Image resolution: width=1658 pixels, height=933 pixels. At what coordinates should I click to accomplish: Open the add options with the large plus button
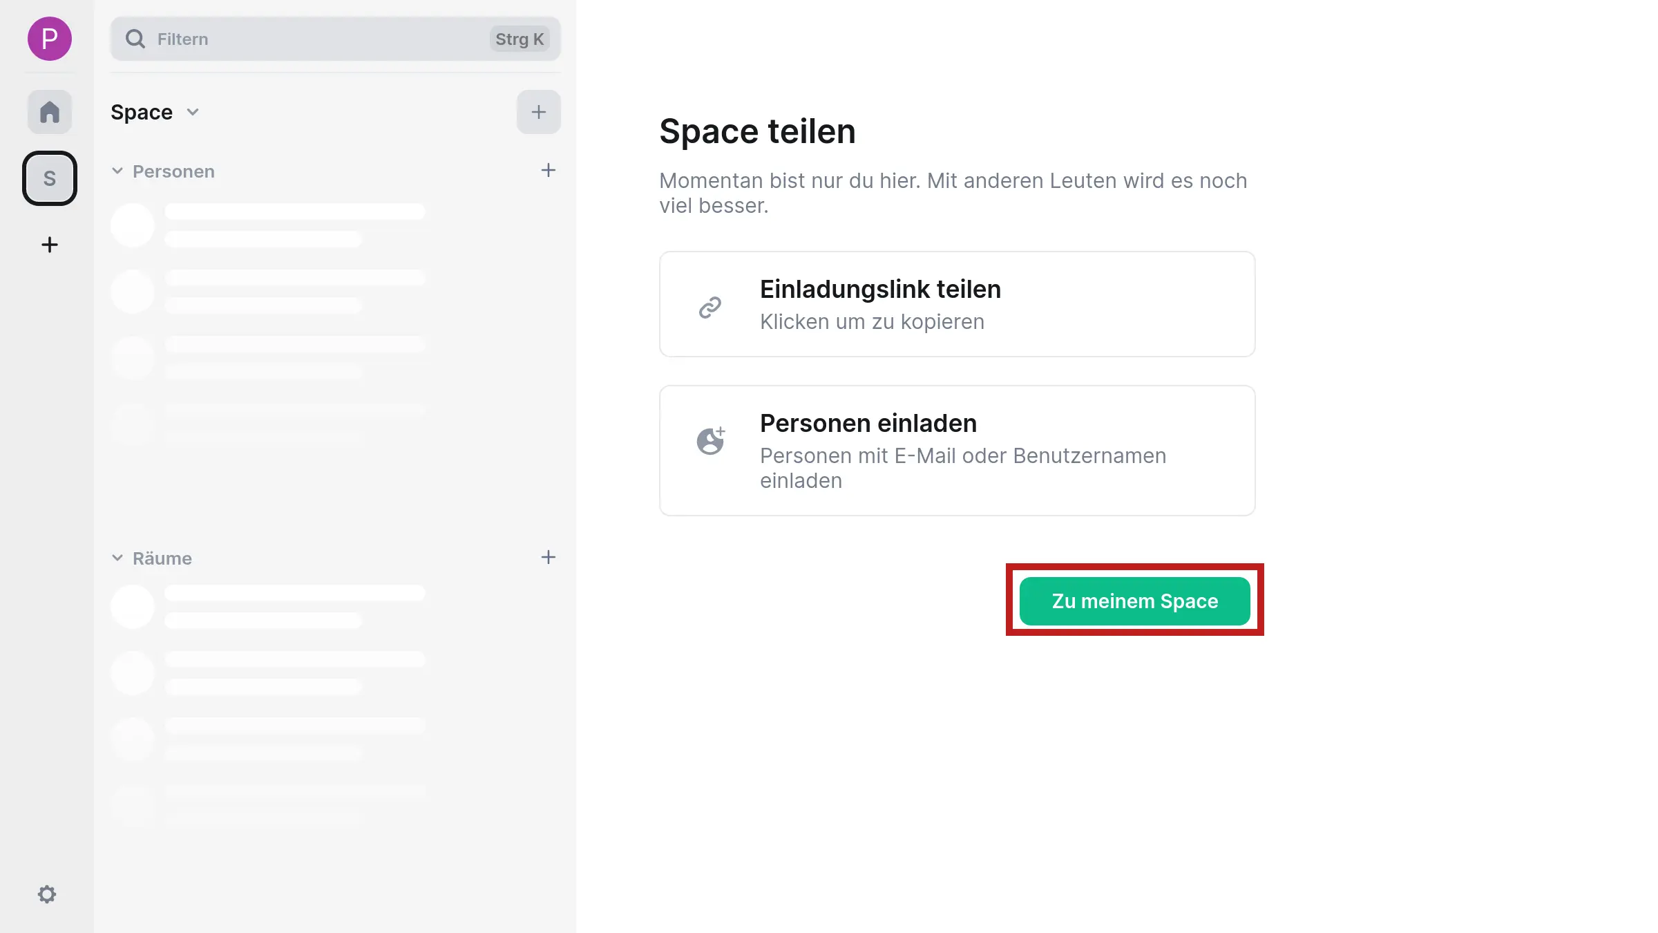[x=538, y=111]
